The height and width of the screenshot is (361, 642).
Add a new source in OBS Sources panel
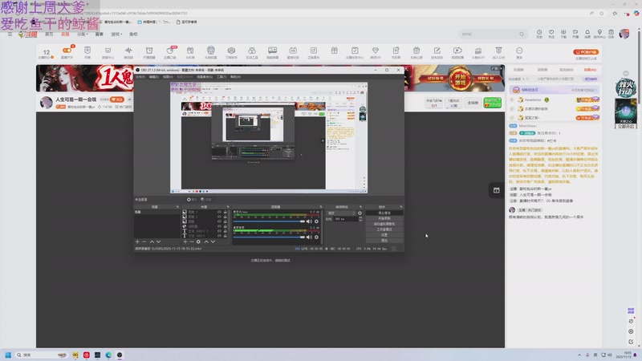pyautogui.click(x=185, y=242)
